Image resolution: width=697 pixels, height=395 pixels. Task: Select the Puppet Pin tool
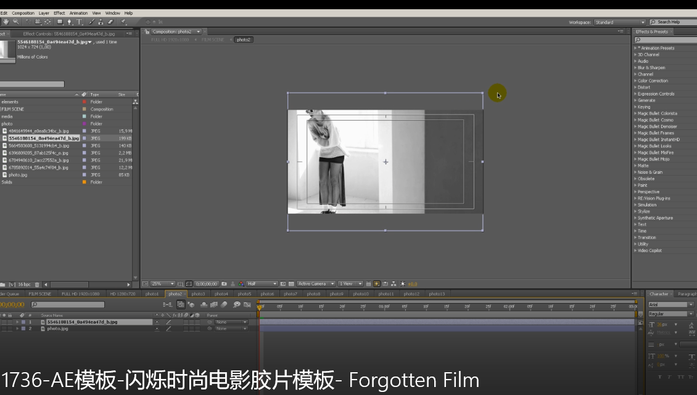click(x=123, y=22)
